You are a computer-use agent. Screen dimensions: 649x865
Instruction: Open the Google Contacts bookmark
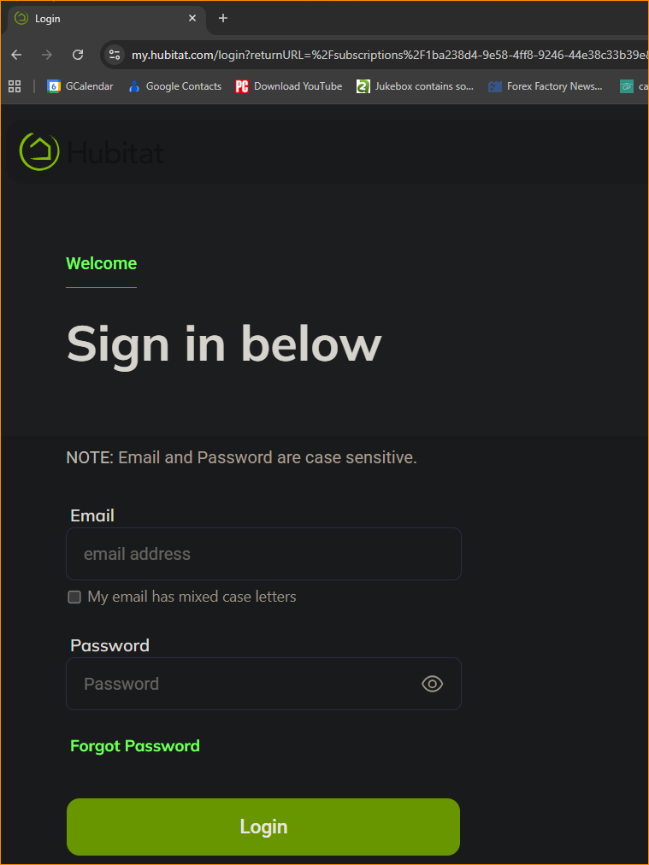click(174, 86)
